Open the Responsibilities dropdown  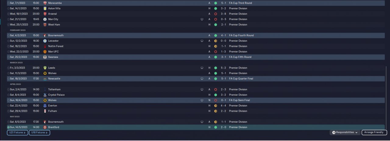pos(345,132)
